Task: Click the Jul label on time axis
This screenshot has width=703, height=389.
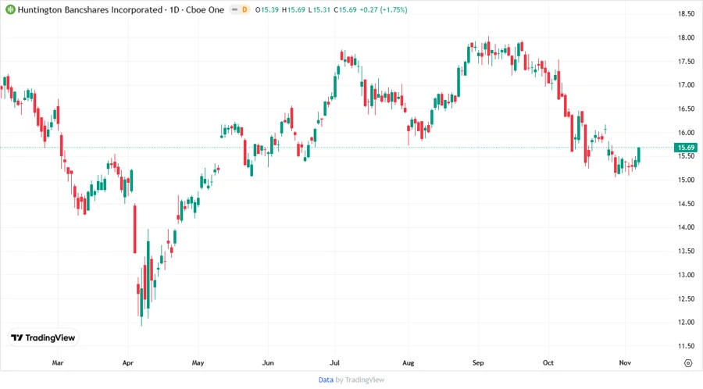Action: click(x=334, y=362)
